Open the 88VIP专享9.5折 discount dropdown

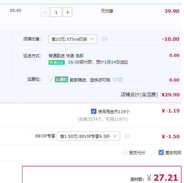88,136
